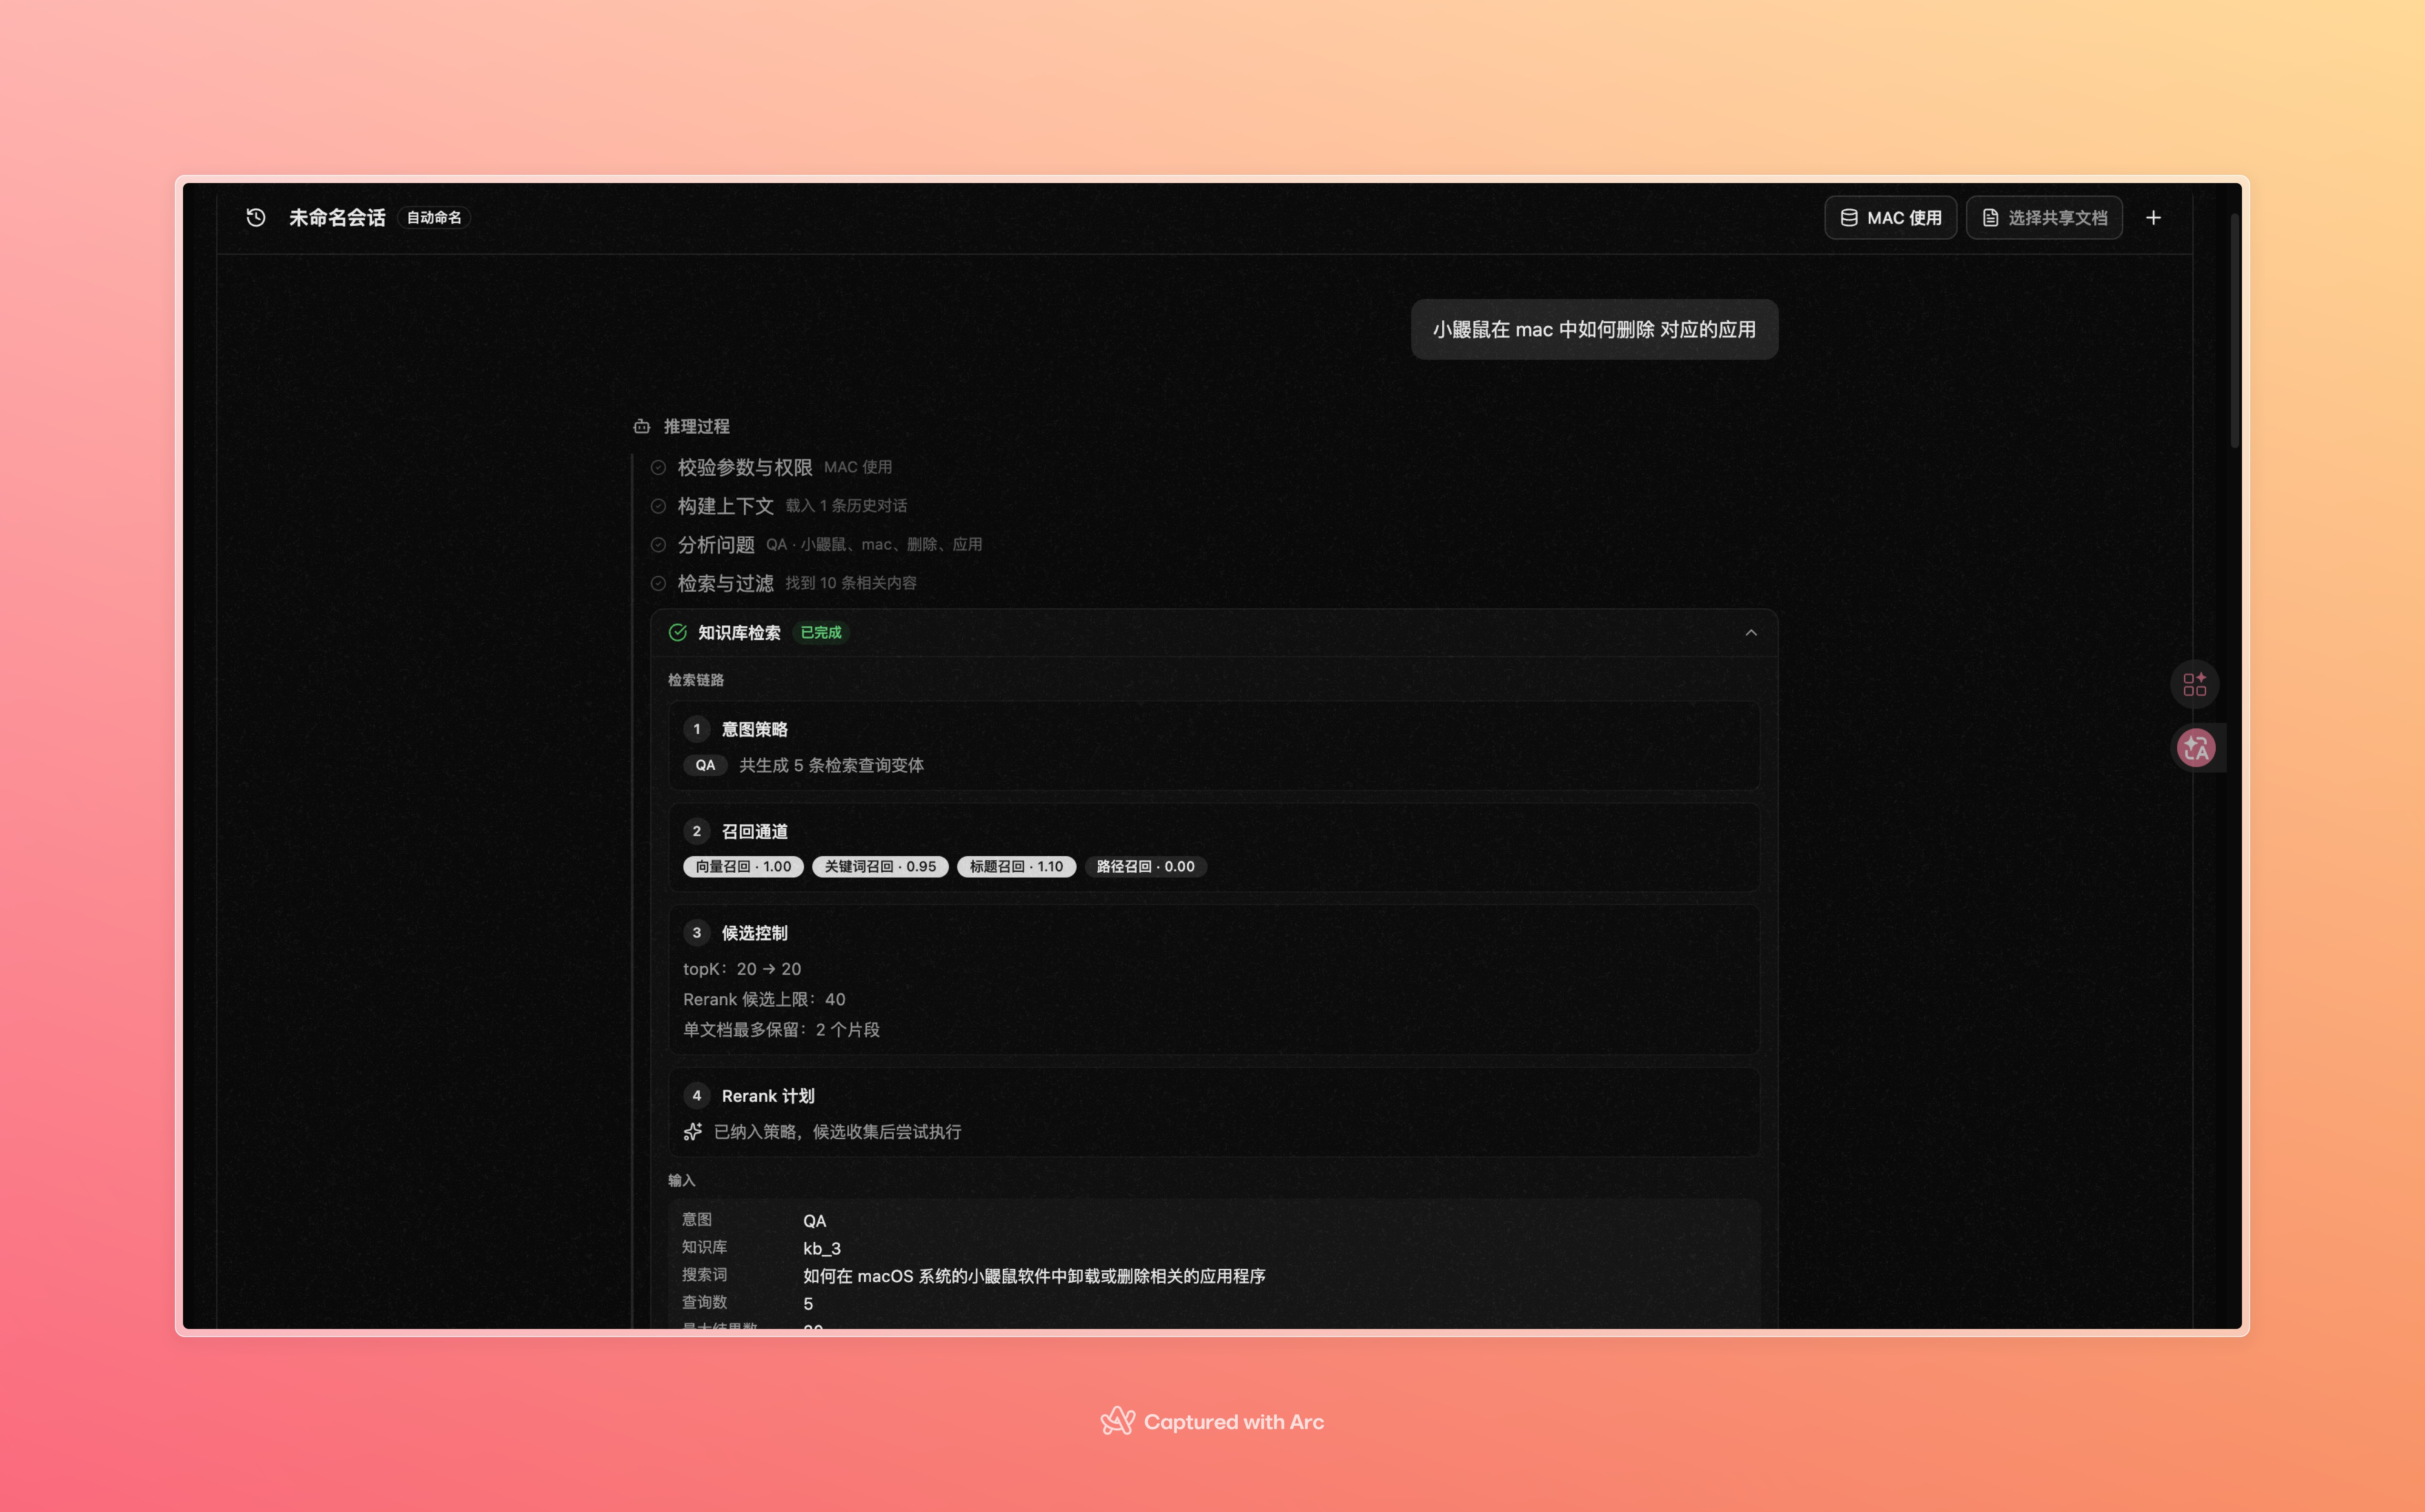2425x1512 pixels.
Task: Collapse the 知识库检索 panel chevron
Action: [x=1750, y=632]
